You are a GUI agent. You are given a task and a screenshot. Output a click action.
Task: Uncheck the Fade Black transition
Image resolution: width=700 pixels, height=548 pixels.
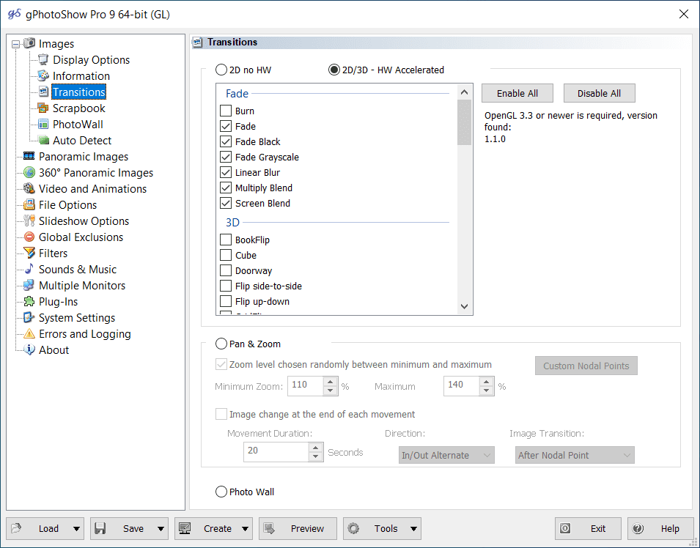(x=226, y=141)
